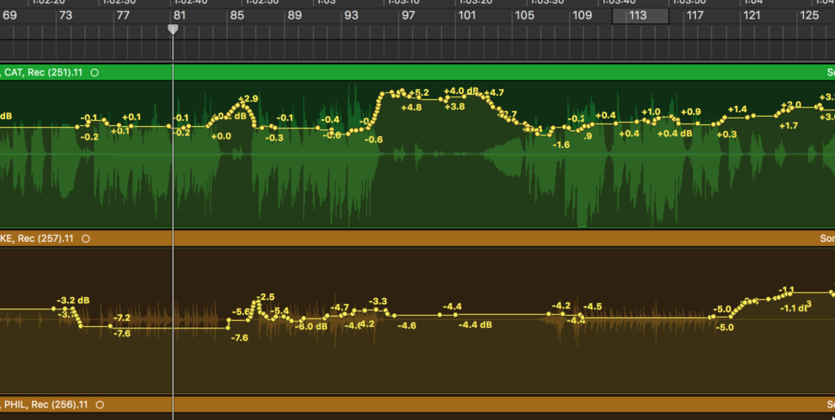
Task: Click the -2.5 automation value label
Action: pos(266,297)
